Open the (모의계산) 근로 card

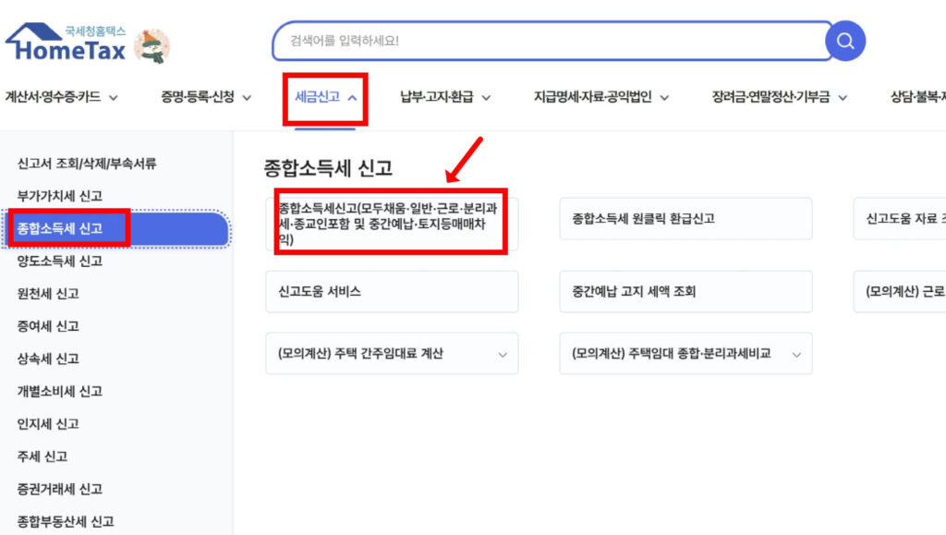pyautogui.click(x=900, y=291)
